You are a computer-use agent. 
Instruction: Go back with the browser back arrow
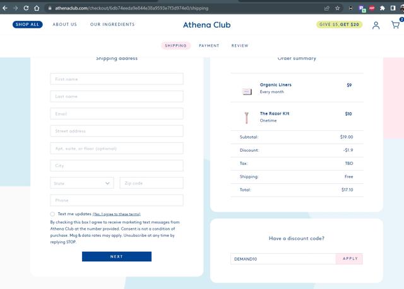5,8
